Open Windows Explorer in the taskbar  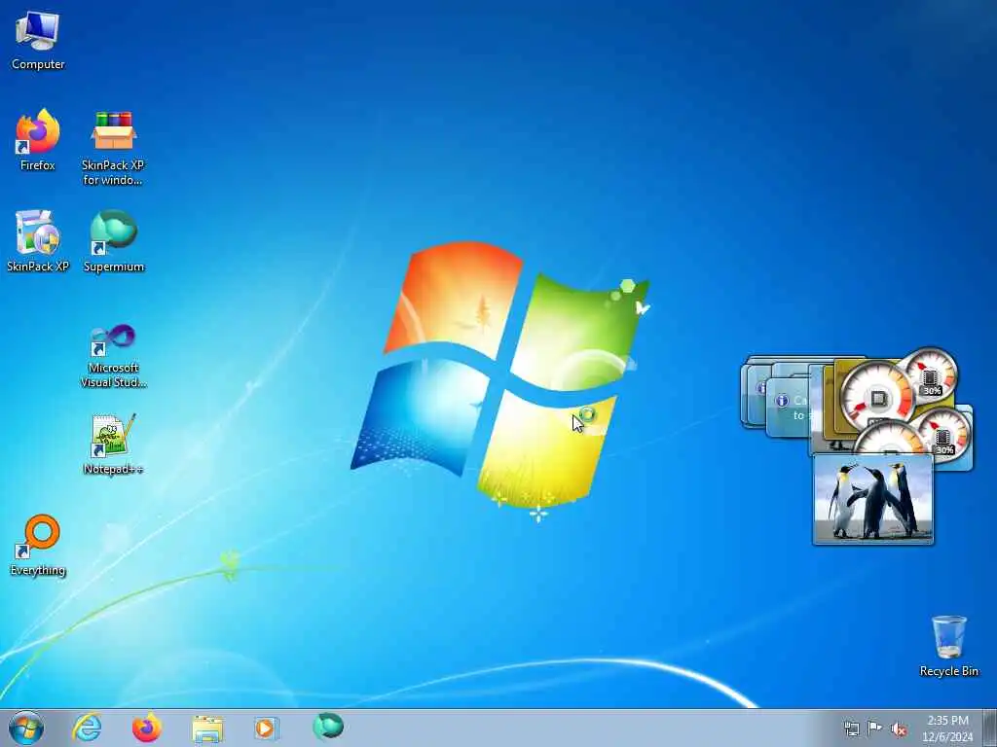coord(207,729)
